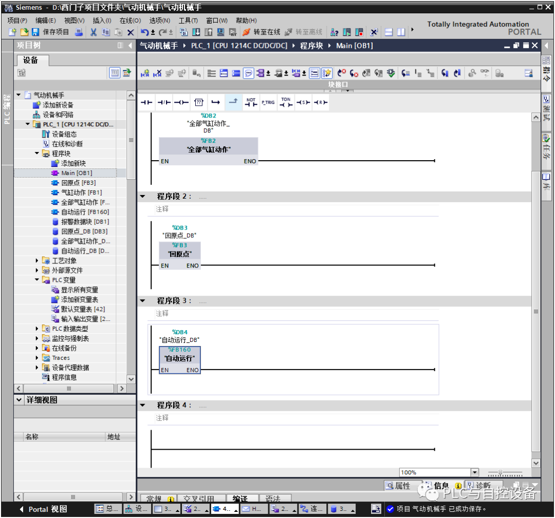Open the 项目(P) menu

click(x=17, y=21)
